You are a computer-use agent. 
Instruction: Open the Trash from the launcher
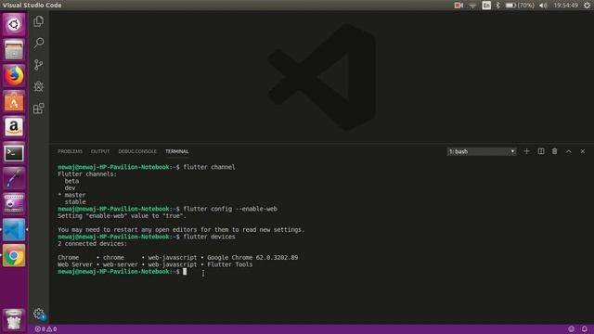click(14, 319)
